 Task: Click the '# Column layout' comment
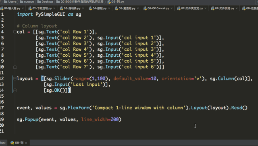(x=37, y=26)
